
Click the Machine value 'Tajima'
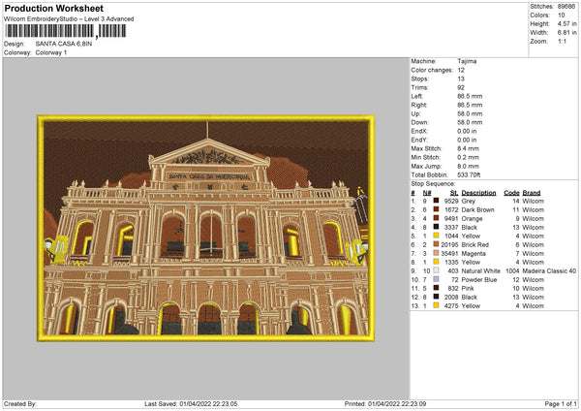pyautogui.click(x=467, y=61)
